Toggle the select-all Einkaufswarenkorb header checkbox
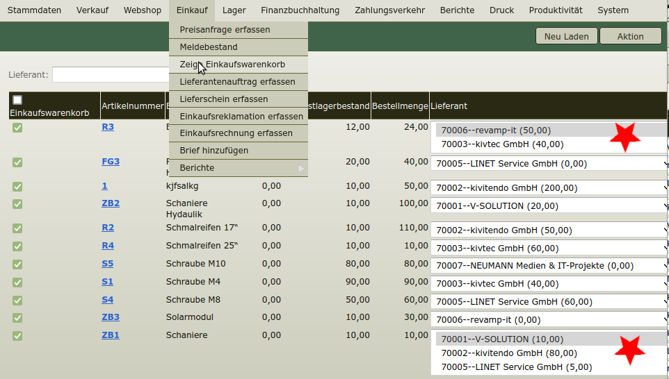Image resolution: width=669 pixels, height=379 pixels. tap(17, 100)
